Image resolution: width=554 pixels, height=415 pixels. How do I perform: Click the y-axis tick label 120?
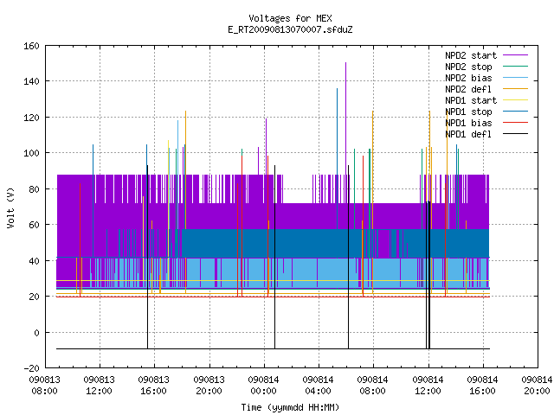(31, 118)
